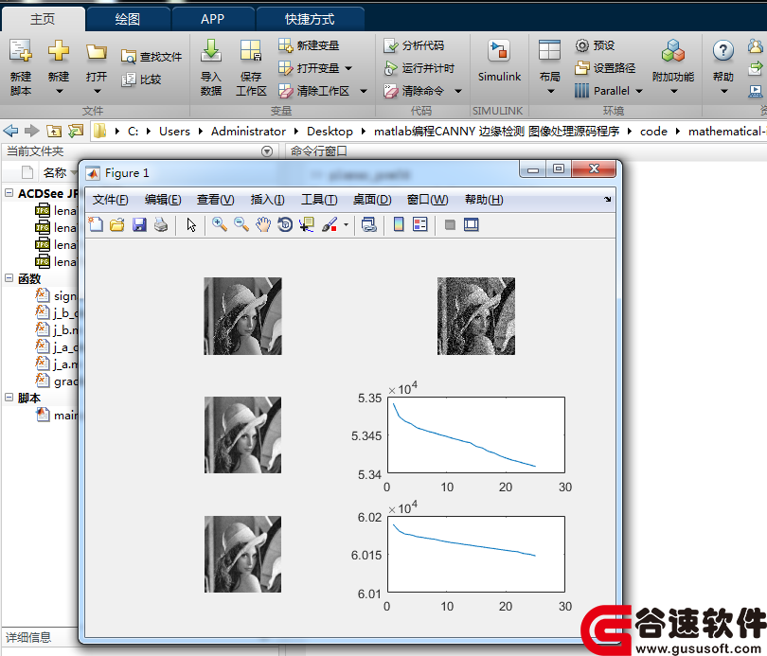
Task: Collapse the ACDSee JPG file group
Action: coord(9,193)
